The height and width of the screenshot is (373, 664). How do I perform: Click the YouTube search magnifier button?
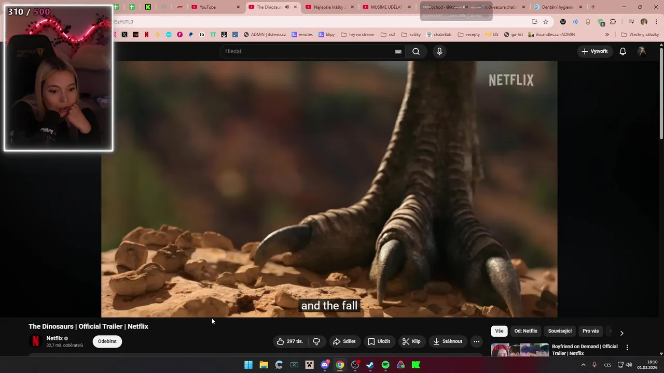[416, 51]
